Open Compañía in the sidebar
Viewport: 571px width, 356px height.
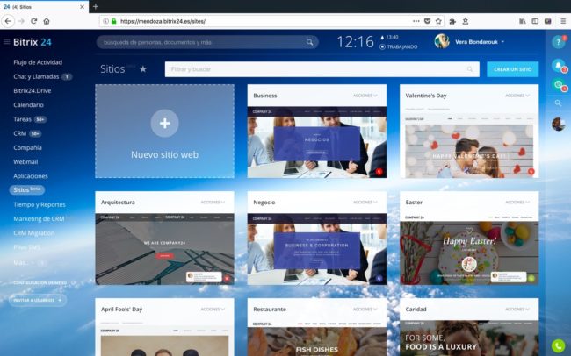click(28, 147)
